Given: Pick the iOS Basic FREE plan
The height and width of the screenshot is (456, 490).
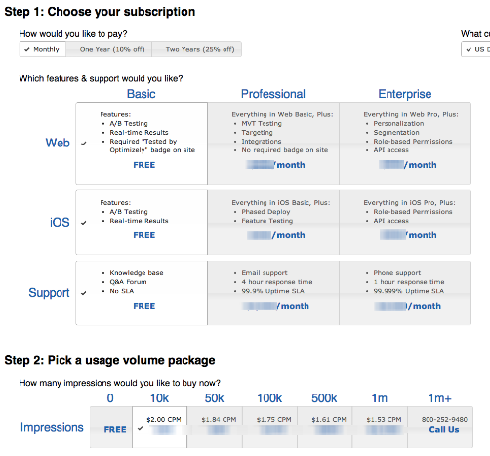Looking at the screenshot, I should (x=142, y=223).
